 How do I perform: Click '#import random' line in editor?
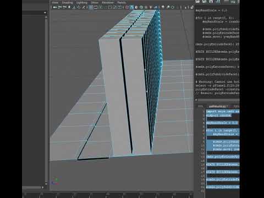(219, 116)
